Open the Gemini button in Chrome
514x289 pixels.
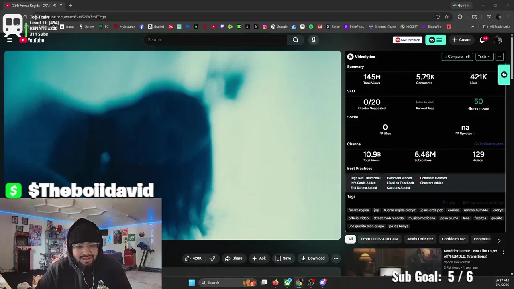pos(461,5)
